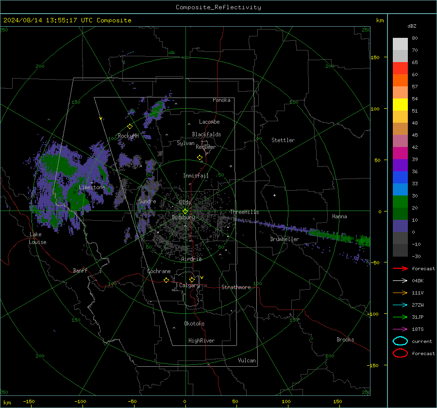Image resolution: width=437 pixels, height=408 pixels.
Task: Click the cyan current ellipse in legend
Action: pos(400,341)
